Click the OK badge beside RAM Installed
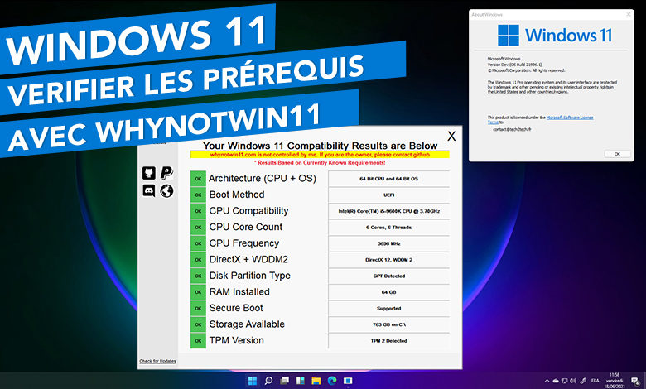The height and width of the screenshot is (389, 646). pyautogui.click(x=198, y=292)
